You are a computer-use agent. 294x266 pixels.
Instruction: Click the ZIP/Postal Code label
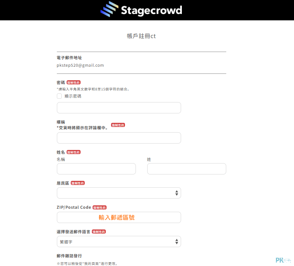(74, 207)
